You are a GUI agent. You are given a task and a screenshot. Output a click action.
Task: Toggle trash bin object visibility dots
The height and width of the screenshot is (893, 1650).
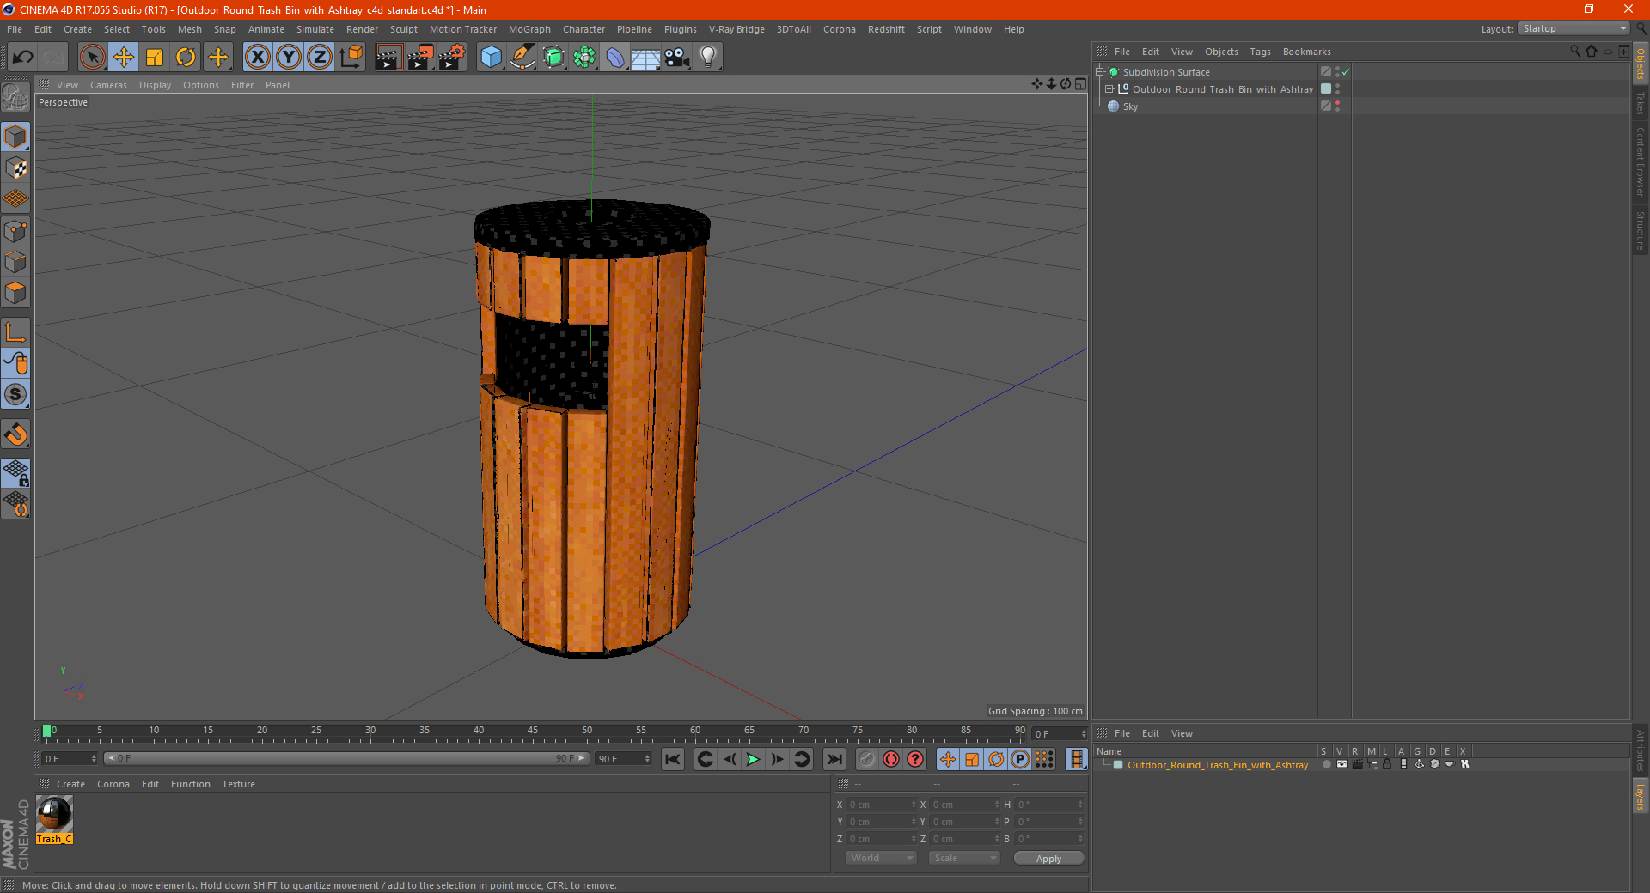pyautogui.click(x=1337, y=89)
